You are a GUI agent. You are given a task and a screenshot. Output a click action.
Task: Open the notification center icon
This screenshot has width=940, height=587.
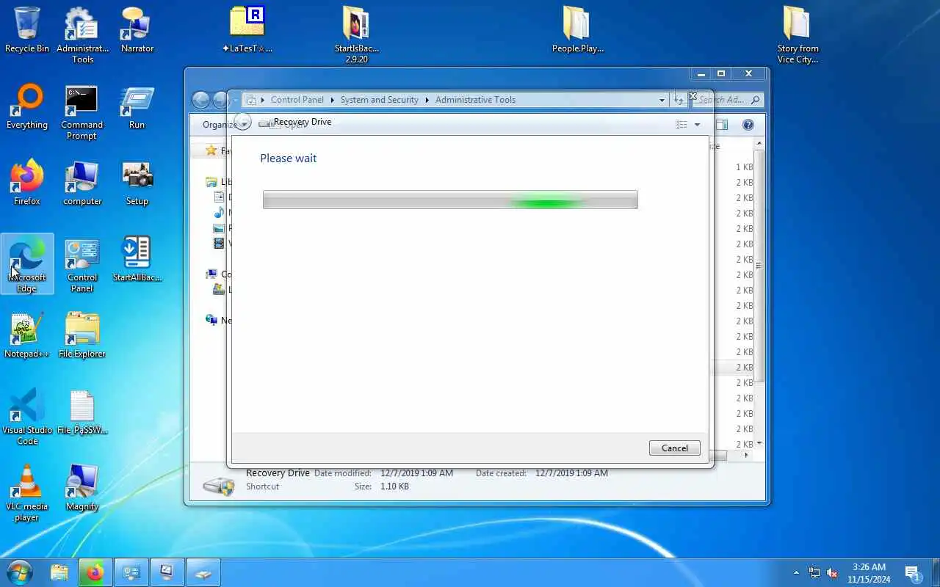point(913,572)
